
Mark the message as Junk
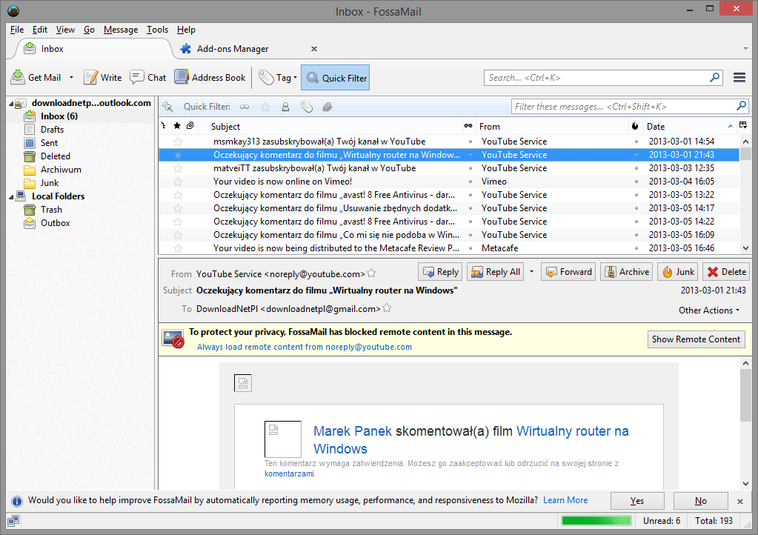678,272
